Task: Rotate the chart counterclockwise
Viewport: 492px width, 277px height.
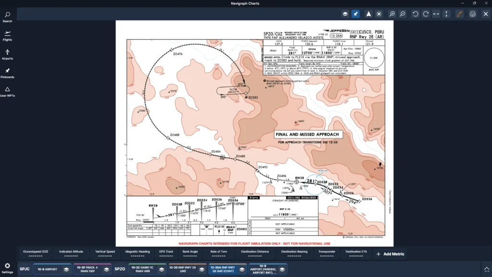Action: point(416,14)
